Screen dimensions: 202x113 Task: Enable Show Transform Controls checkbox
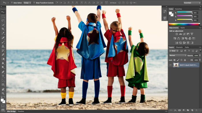pos(34,3)
